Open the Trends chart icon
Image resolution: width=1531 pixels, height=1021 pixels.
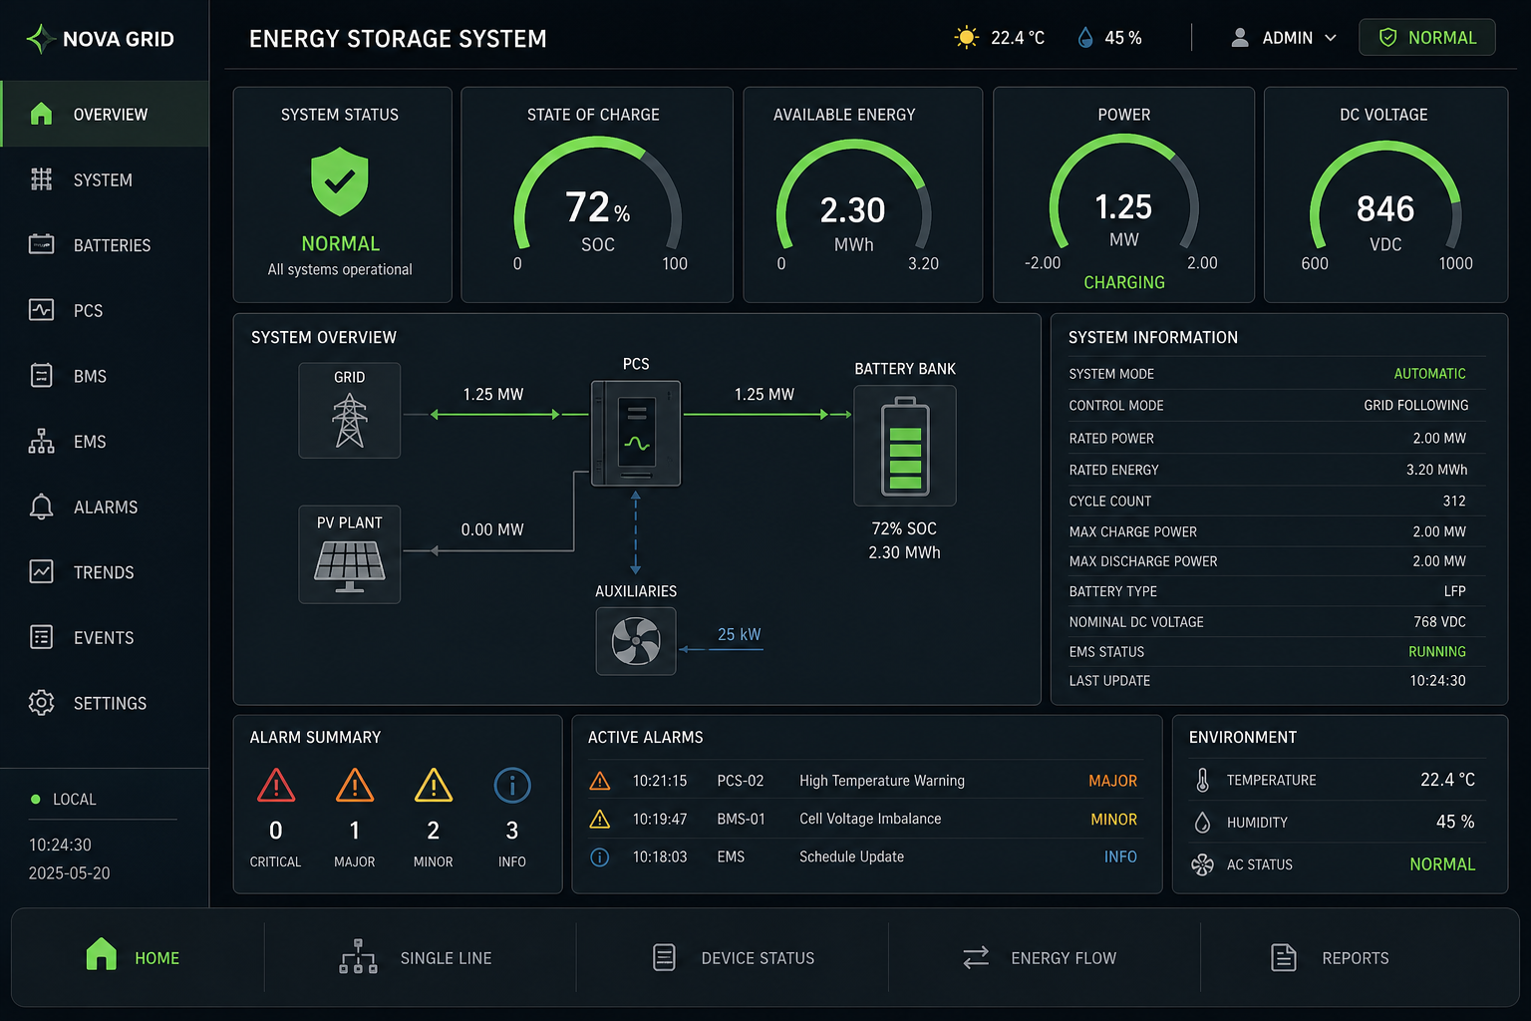click(x=41, y=571)
